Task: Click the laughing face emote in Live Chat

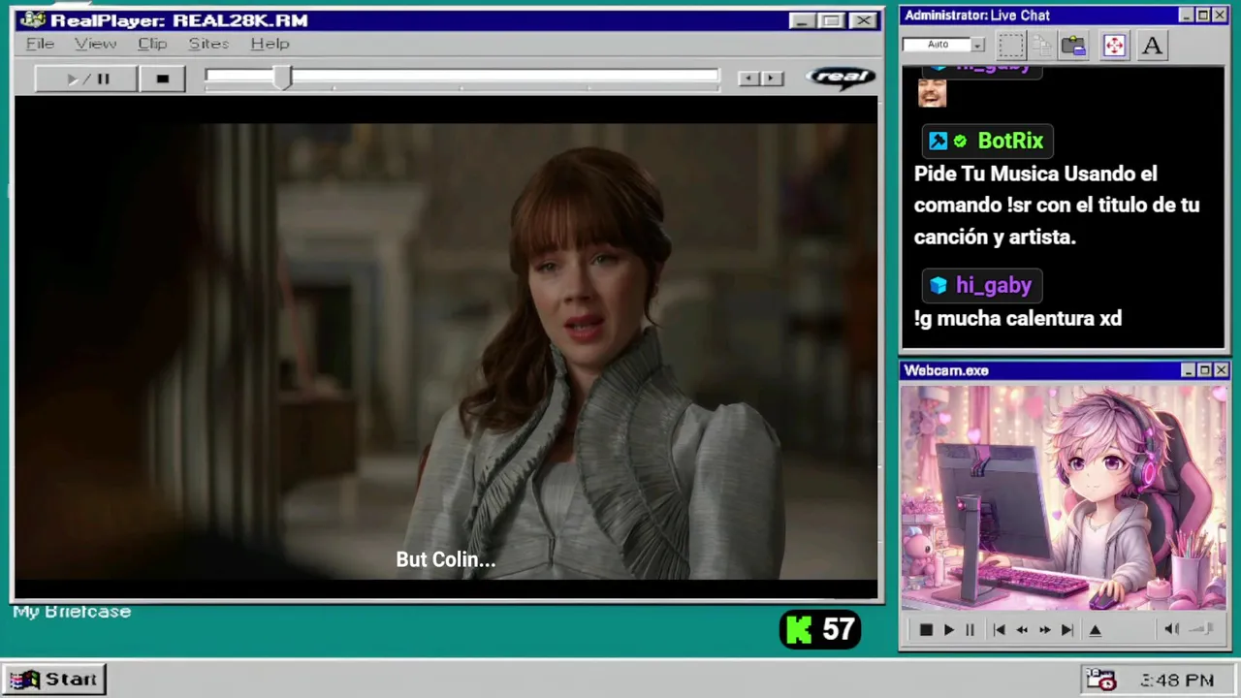Action: point(932,92)
